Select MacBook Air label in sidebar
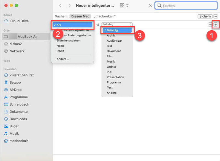The image size is (220, 161). click(x=28, y=37)
